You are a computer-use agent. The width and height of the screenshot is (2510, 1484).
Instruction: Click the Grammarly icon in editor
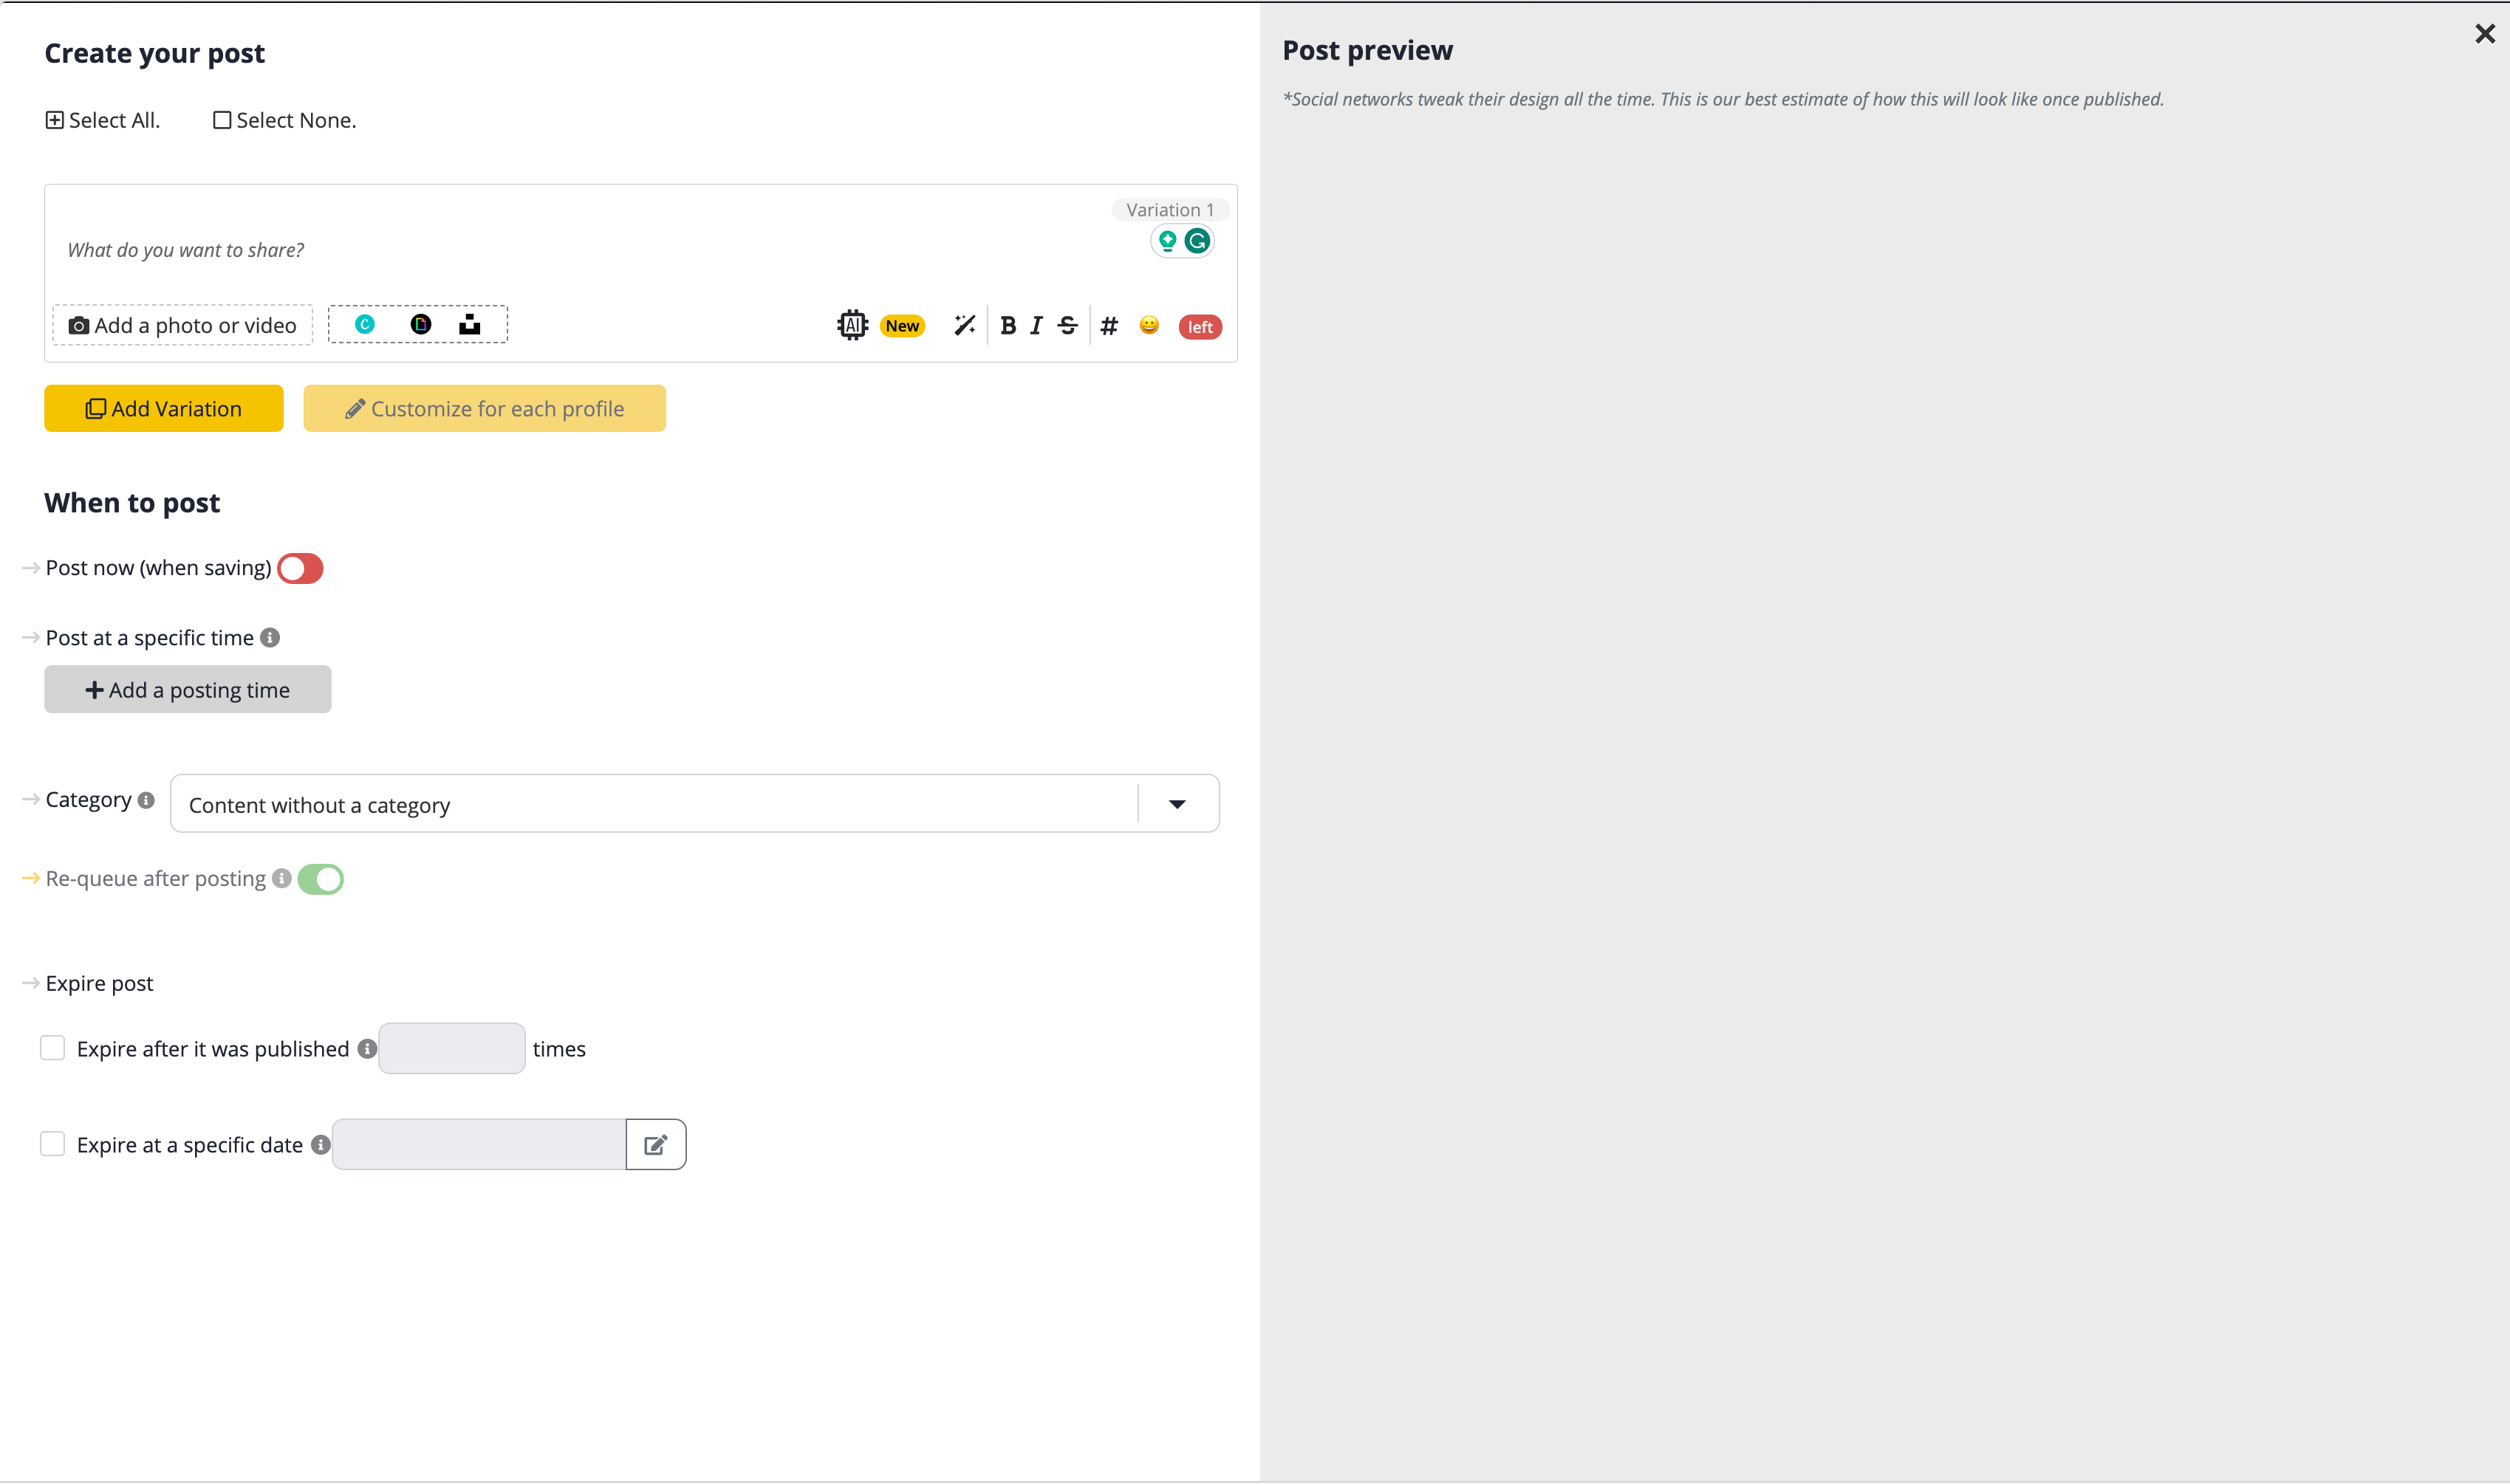coord(1197,241)
